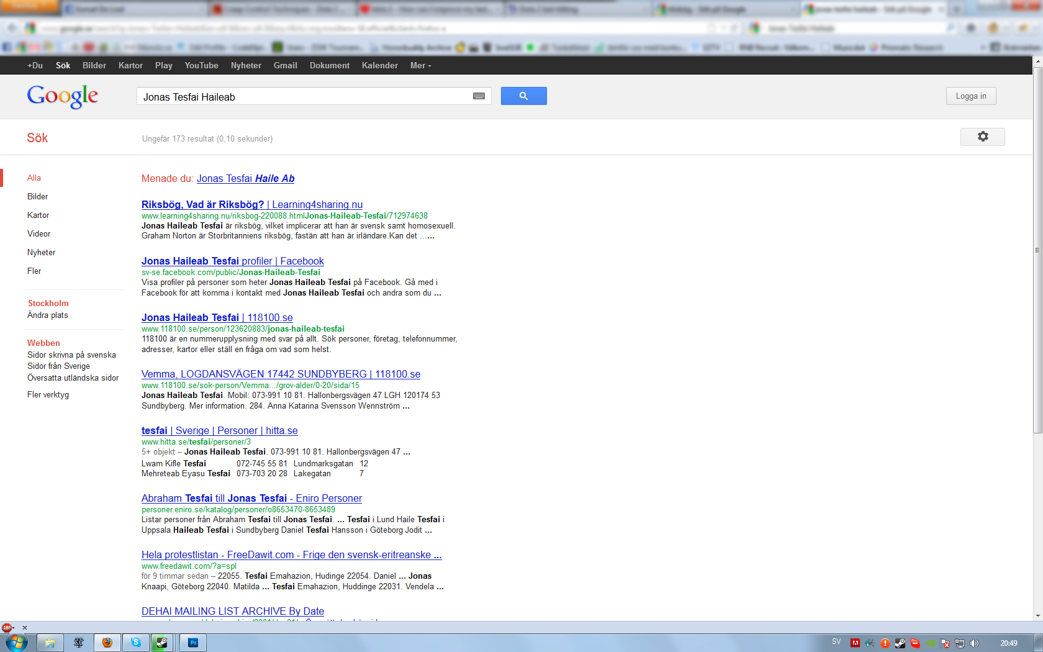Viewport: 1043px width, 652px height.
Task: Open Windows Explorer from the taskbar
Action: [50, 643]
